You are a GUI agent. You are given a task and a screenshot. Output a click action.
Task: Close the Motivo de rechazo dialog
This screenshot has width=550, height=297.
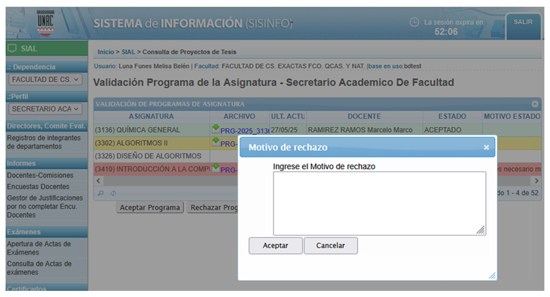pos(486,147)
